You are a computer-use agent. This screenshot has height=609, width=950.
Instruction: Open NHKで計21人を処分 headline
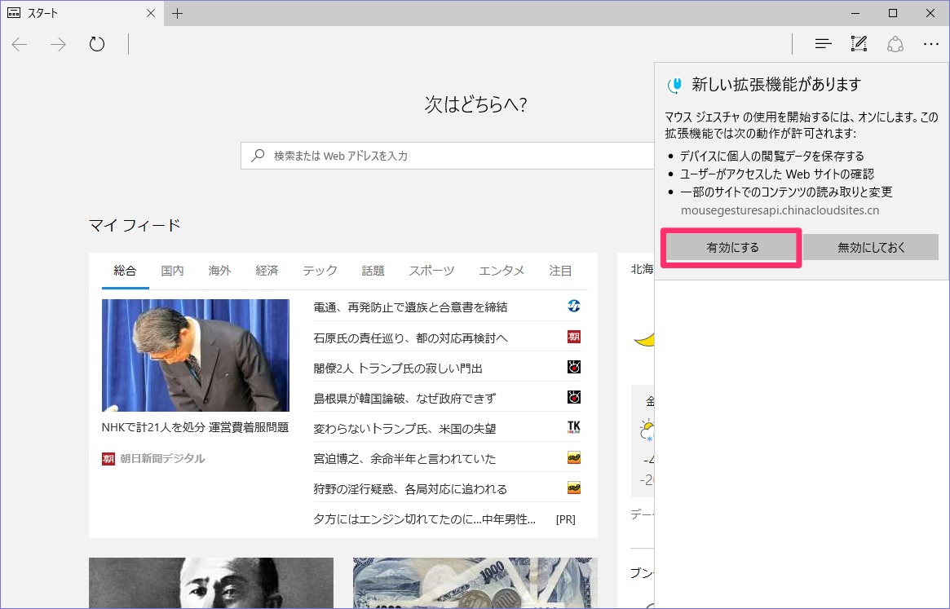pos(195,427)
